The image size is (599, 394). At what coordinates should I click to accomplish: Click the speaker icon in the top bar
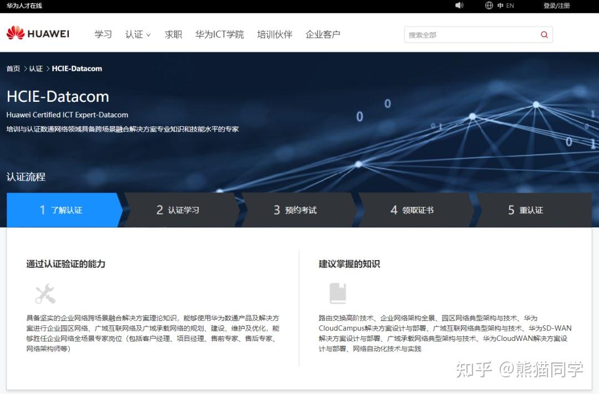(459, 6)
